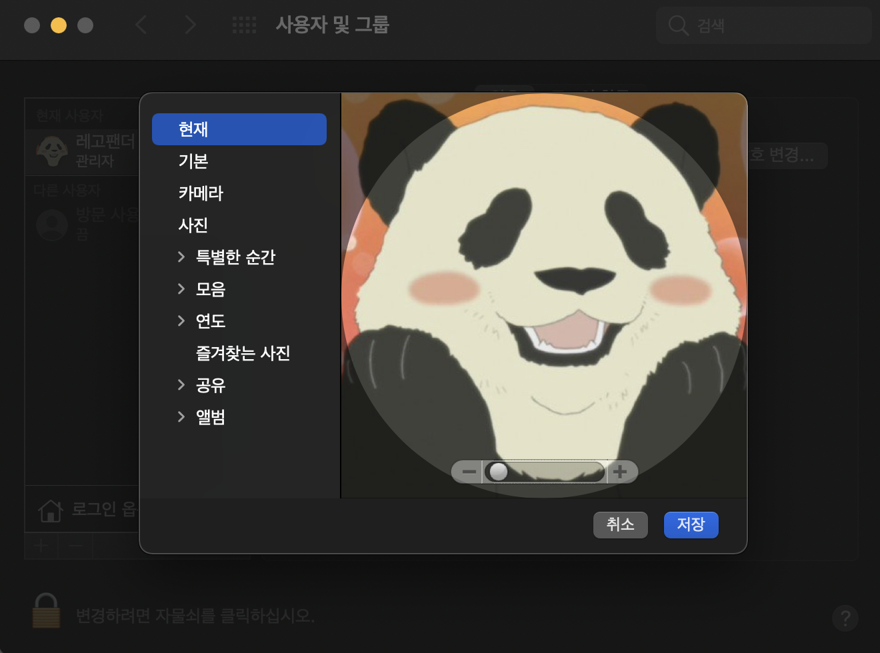Select the 특별한 순간 label
The height and width of the screenshot is (653, 880).
coord(235,257)
